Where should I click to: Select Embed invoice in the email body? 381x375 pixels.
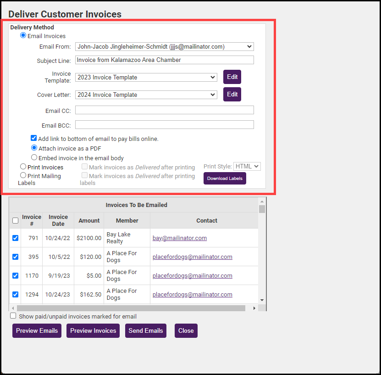click(x=34, y=157)
